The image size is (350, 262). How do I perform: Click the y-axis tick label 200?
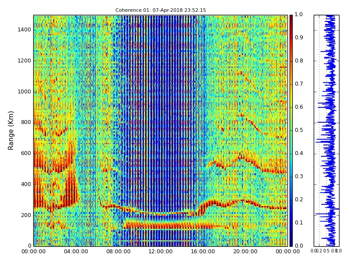[26, 215]
